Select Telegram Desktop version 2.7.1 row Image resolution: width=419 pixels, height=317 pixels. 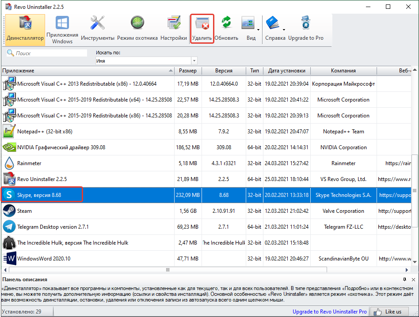(53, 227)
